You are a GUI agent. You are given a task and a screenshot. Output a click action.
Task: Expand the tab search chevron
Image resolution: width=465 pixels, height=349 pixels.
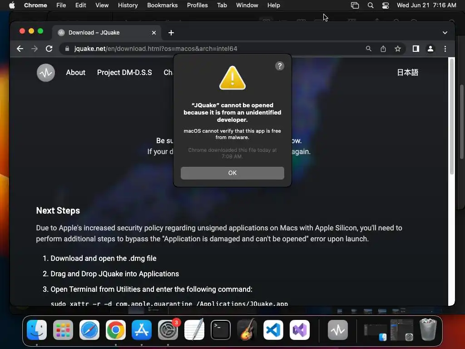pyautogui.click(x=445, y=33)
